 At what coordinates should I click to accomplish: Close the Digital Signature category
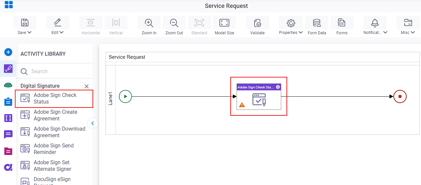point(87,86)
